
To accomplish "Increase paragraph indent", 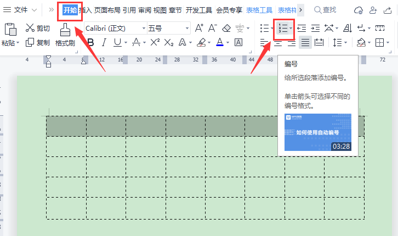I will click(315, 28).
